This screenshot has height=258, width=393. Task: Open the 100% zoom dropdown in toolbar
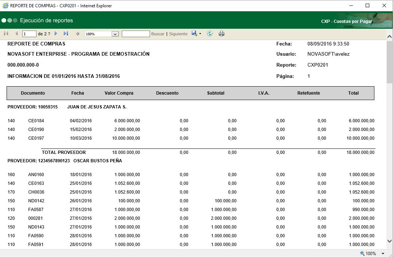[115, 34]
